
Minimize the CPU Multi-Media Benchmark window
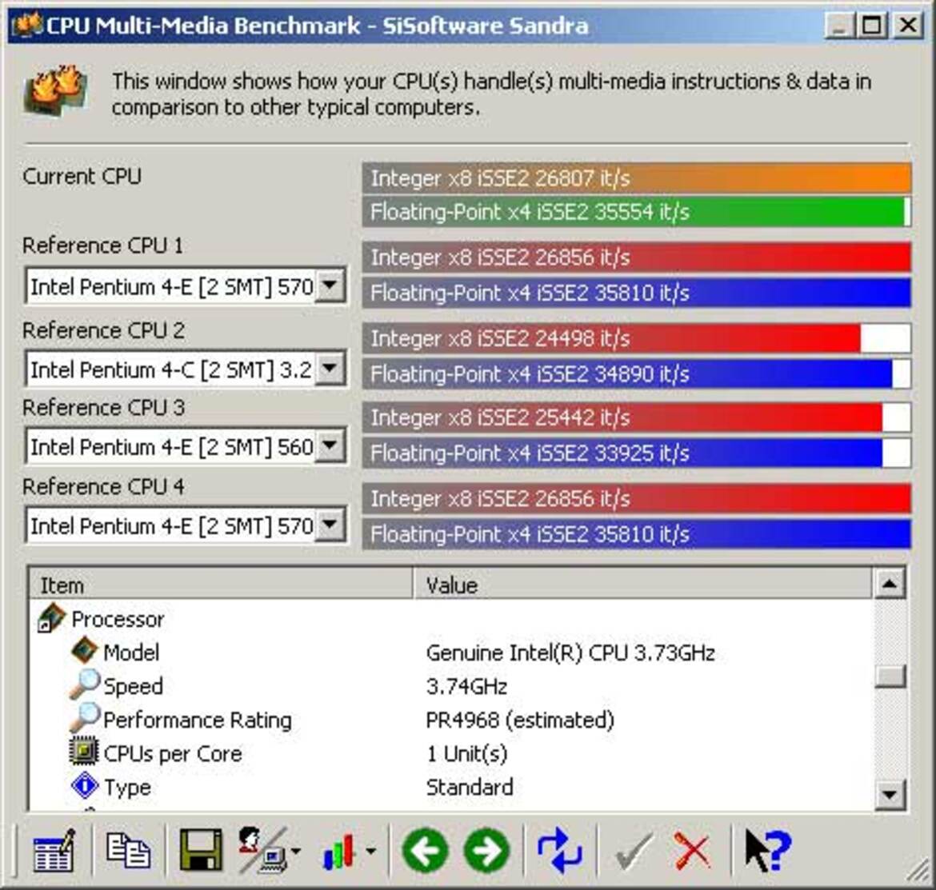point(839,26)
